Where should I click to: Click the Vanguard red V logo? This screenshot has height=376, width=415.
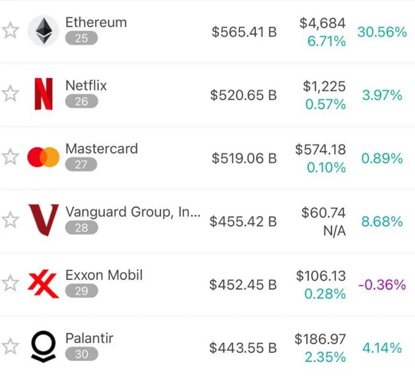pyautogui.click(x=43, y=220)
